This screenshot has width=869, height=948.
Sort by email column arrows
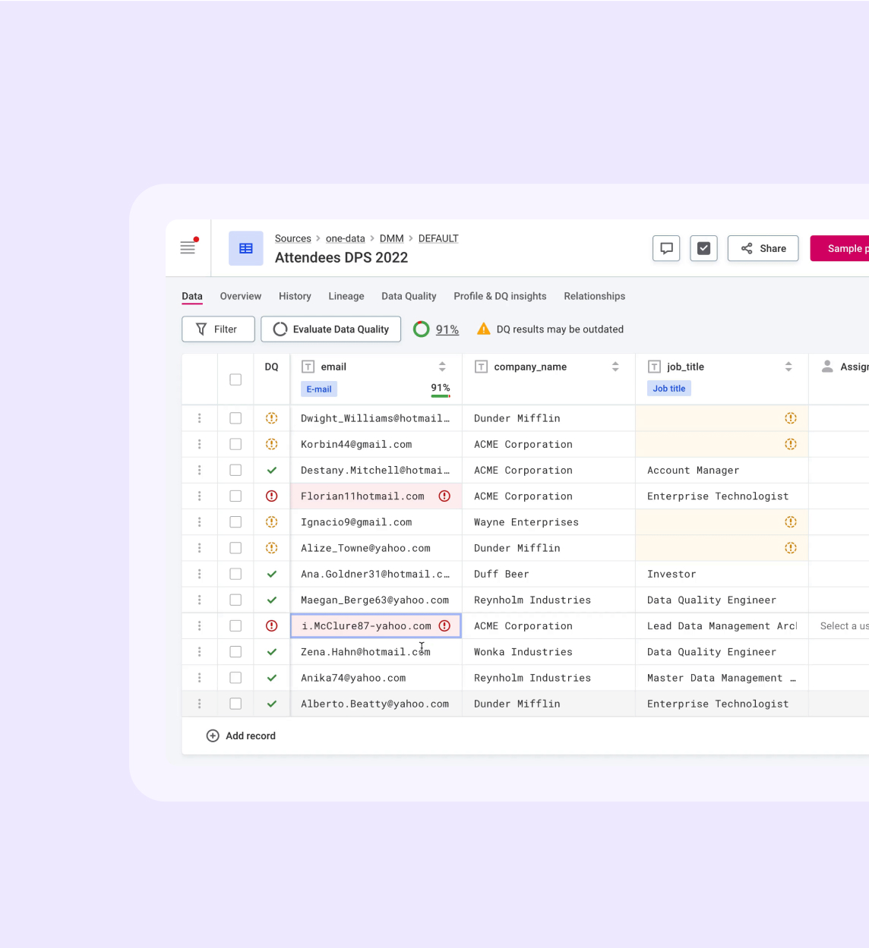(442, 367)
